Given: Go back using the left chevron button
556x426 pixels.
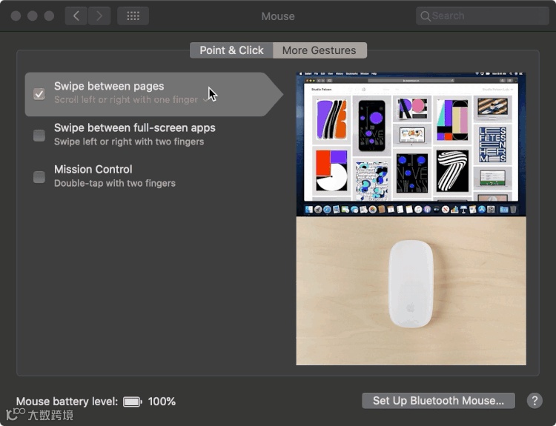Looking at the screenshot, I should click(x=76, y=16).
